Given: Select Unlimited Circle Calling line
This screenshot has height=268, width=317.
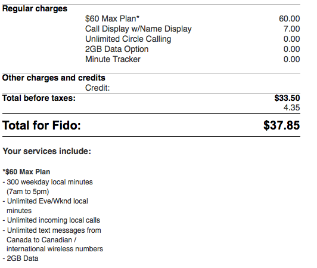Looking at the screenshot, I should tap(128, 39).
